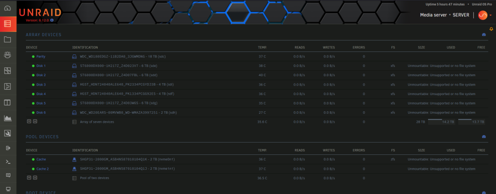Open the area-chart Stats icon in sidebar
Viewport: 496px width, 194px height.
click(x=7, y=118)
